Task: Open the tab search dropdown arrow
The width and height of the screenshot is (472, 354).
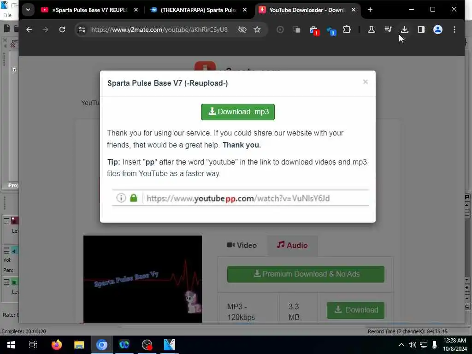Action: 28,10
